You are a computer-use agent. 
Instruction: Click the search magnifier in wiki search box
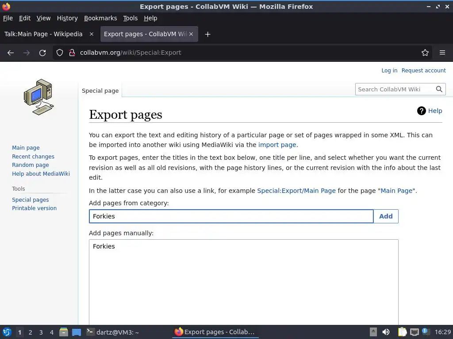[x=439, y=89]
